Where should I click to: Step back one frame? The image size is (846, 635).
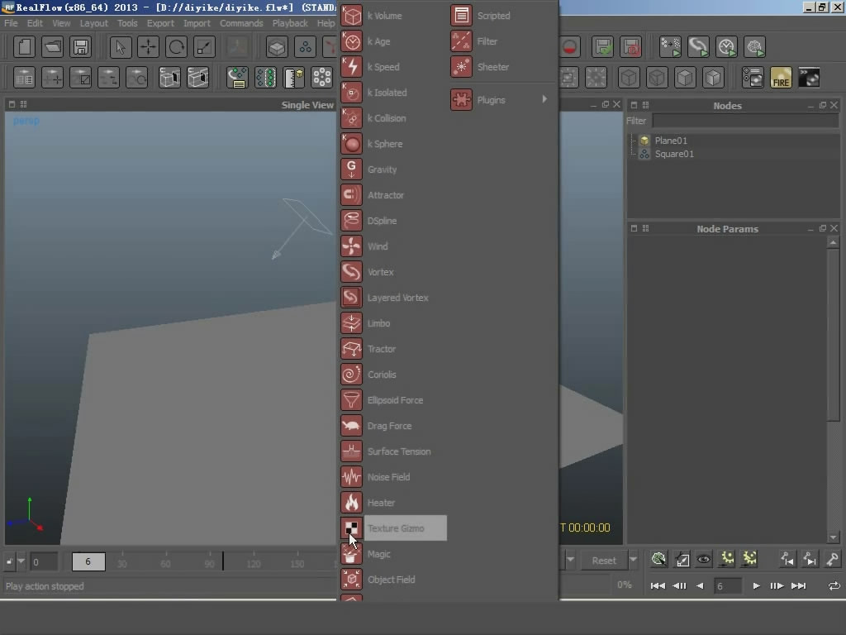680,586
